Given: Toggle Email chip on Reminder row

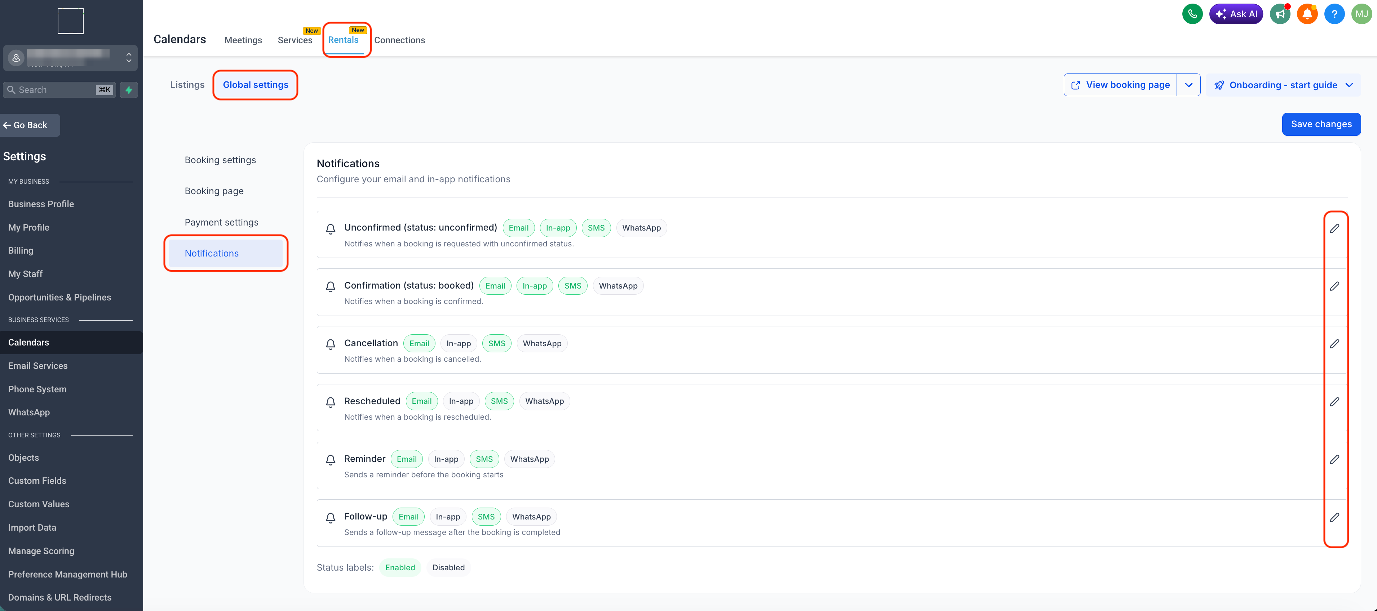Looking at the screenshot, I should click(406, 459).
